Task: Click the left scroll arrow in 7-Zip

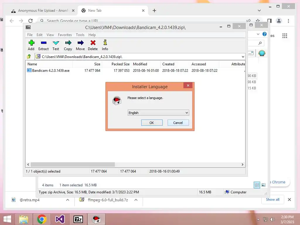Action: 28,165
